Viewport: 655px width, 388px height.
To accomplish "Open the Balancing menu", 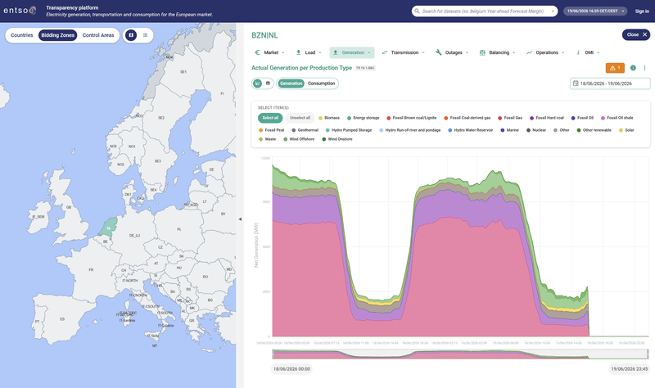I will [497, 52].
